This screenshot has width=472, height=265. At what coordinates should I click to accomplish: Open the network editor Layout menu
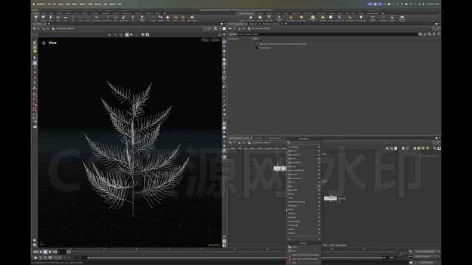(268, 149)
